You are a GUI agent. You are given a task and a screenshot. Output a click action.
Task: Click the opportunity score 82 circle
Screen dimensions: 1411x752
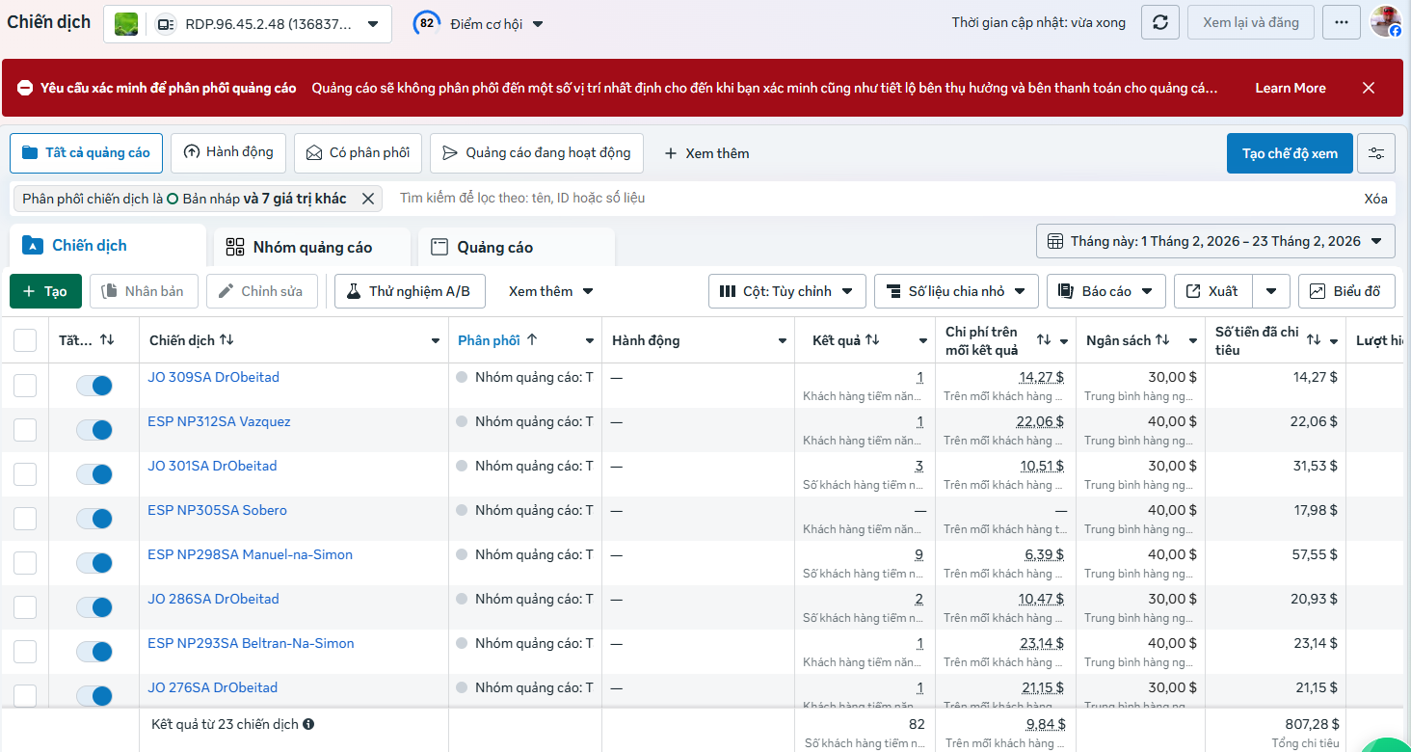click(426, 23)
